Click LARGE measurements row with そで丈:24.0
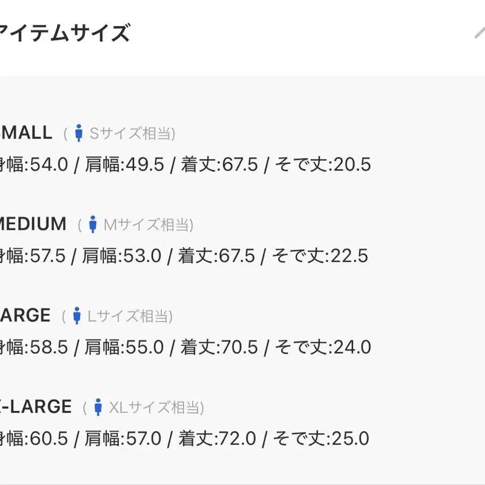 tap(185, 347)
